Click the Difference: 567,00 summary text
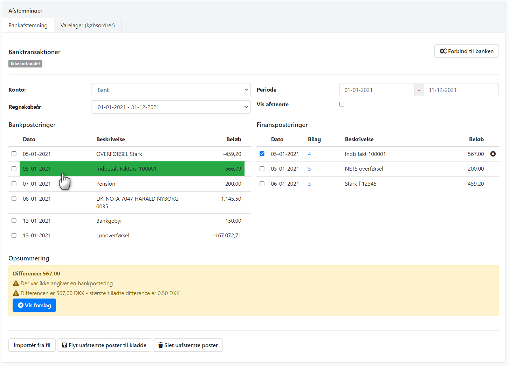Screen dimensions: 509x366 (x=36, y=274)
